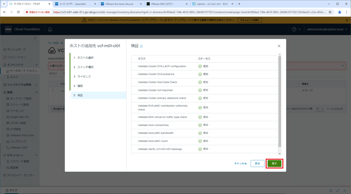Click the tab search dropdown arrow in Chrome
The height and width of the screenshot is (194, 351).
click(4, 4)
